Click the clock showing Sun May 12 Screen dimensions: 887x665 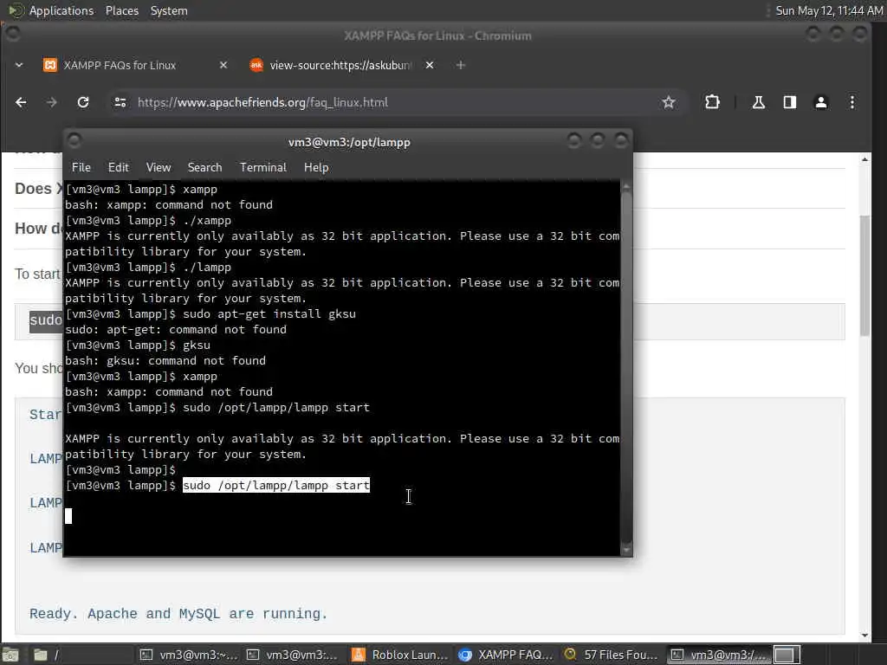(829, 10)
